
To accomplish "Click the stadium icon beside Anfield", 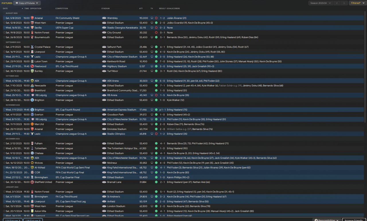I will [104, 201].
